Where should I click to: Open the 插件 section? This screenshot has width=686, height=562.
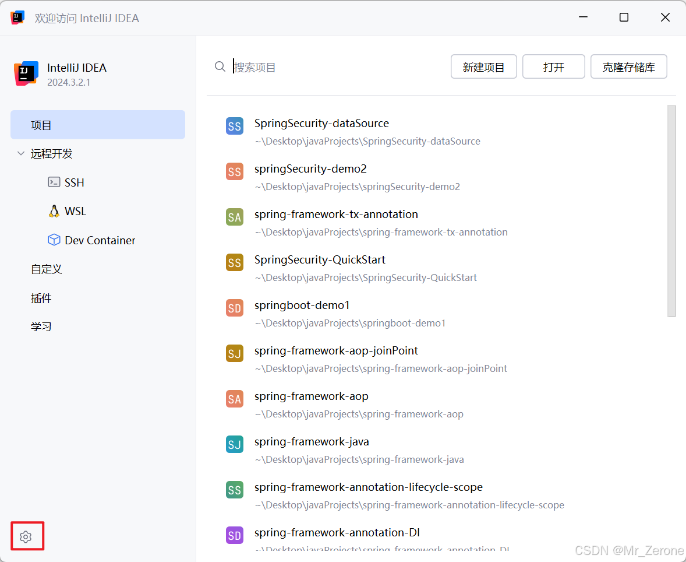41,298
